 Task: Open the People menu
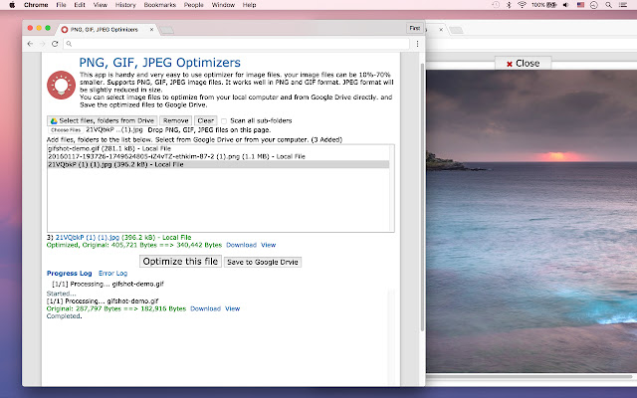point(193,5)
